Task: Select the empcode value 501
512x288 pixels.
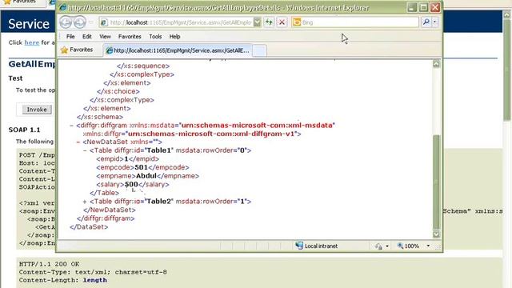Action: 141,167
